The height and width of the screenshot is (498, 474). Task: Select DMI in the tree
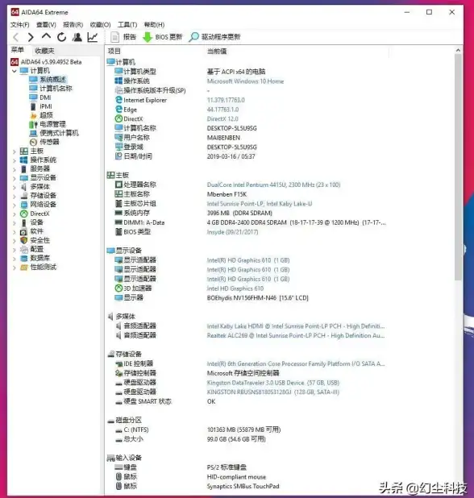[x=45, y=98]
